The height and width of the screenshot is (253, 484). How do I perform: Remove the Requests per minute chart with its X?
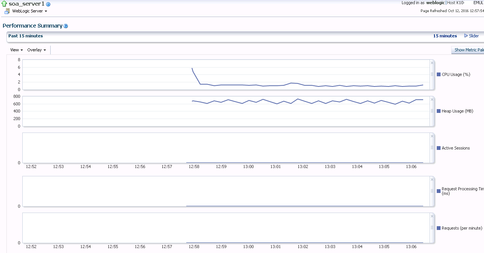(432, 216)
